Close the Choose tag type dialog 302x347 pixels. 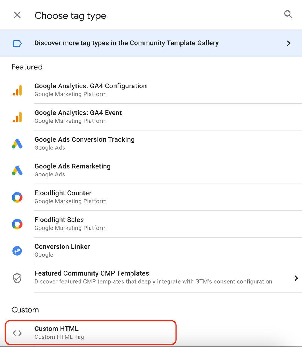[x=17, y=15]
